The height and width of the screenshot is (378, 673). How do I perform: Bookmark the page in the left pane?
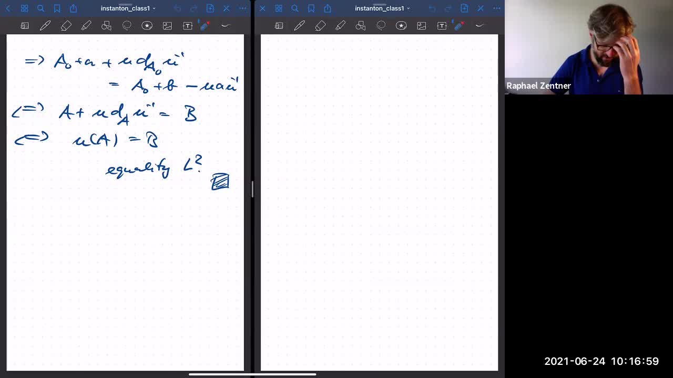click(x=57, y=8)
